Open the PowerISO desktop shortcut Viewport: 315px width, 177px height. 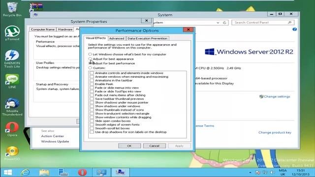pos(12,153)
